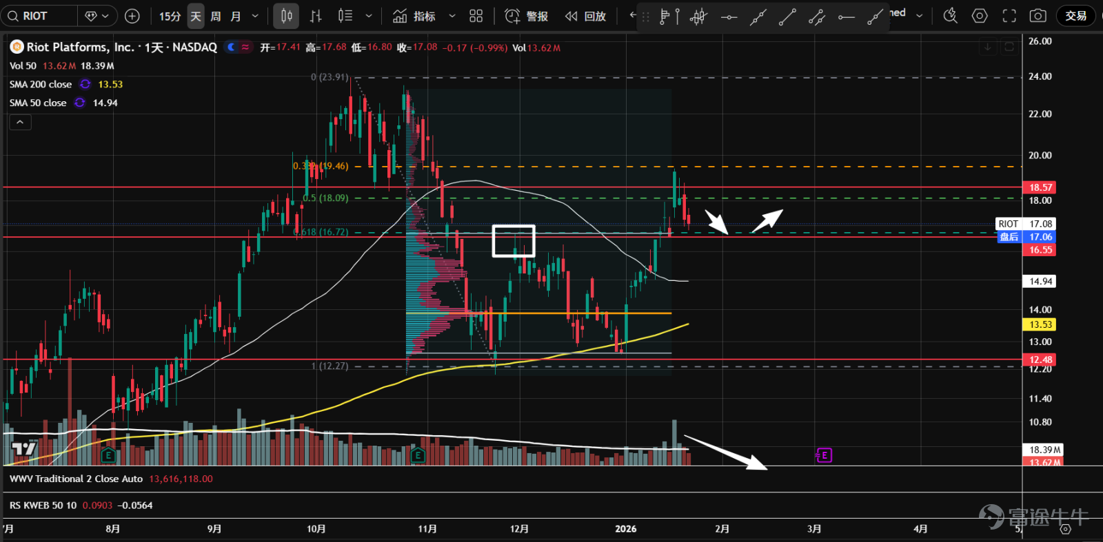Screen dimensions: 1103x542
Task: Choose the third chart style icon
Action: click(x=345, y=16)
